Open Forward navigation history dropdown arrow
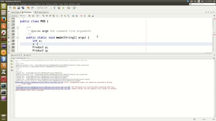 click(x=39, y=16)
